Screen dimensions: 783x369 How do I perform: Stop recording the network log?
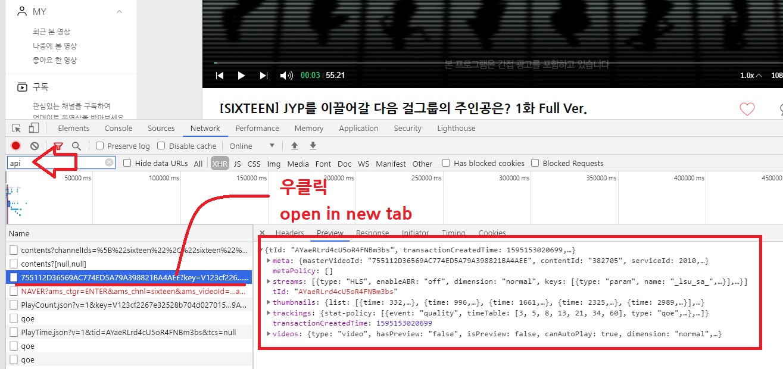point(16,146)
